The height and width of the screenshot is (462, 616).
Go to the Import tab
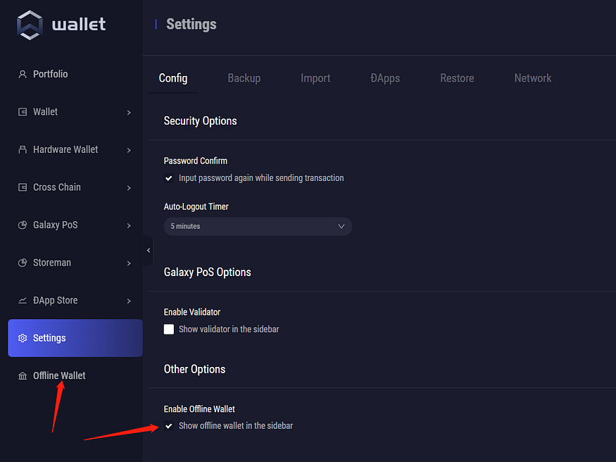click(315, 78)
